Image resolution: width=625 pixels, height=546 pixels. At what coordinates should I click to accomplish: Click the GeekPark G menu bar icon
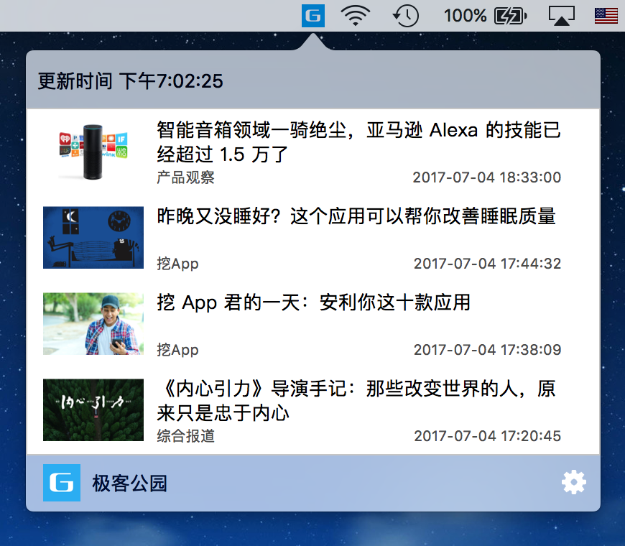(x=313, y=16)
